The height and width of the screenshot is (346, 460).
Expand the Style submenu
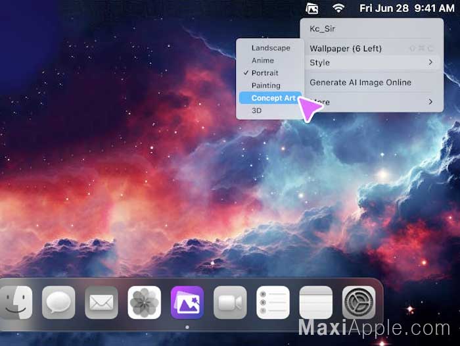tap(372, 62)
